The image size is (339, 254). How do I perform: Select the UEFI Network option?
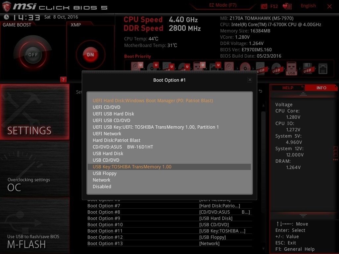169,134
